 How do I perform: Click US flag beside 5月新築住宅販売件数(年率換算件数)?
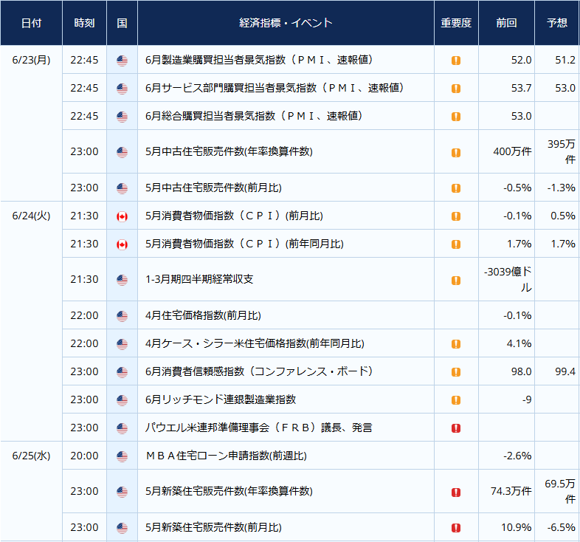[122, 492]
